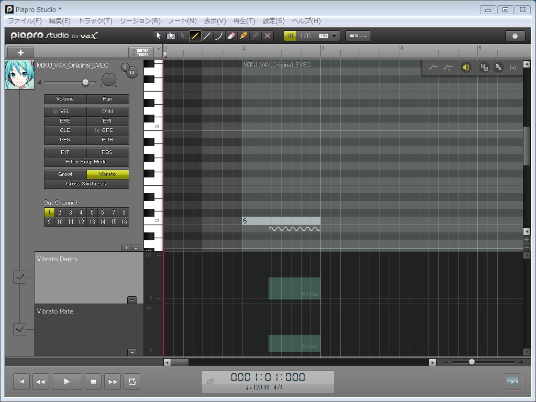Screen dimensions: 536x402
Task: Add a new track with plus button
Action: point(20,52)
